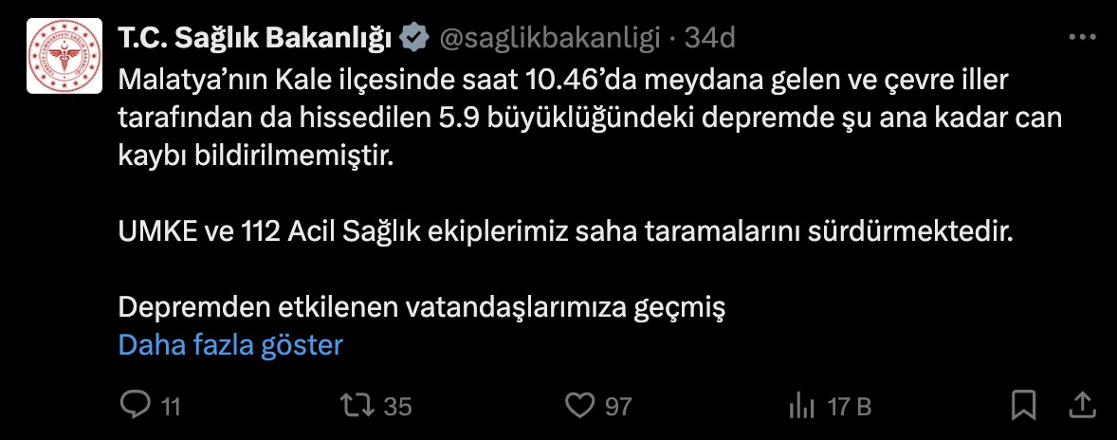The image size is (1117, 440).
Task: Click the display name T.C. Sağlık Bakanlığı
Action: (x=254, y=37)
